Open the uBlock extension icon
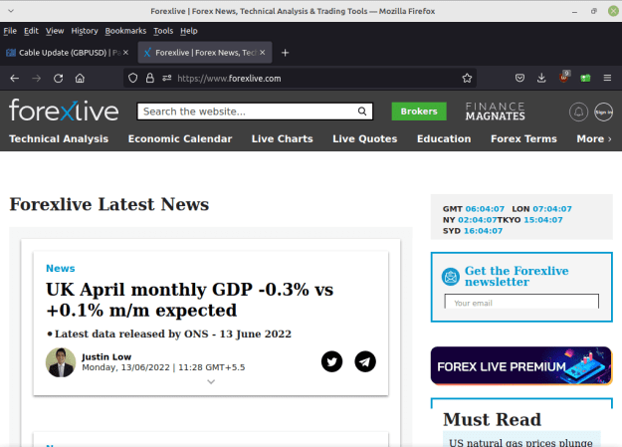Image resolution: width=622 pixels, height=447 pixels. (x=563, y=78)
